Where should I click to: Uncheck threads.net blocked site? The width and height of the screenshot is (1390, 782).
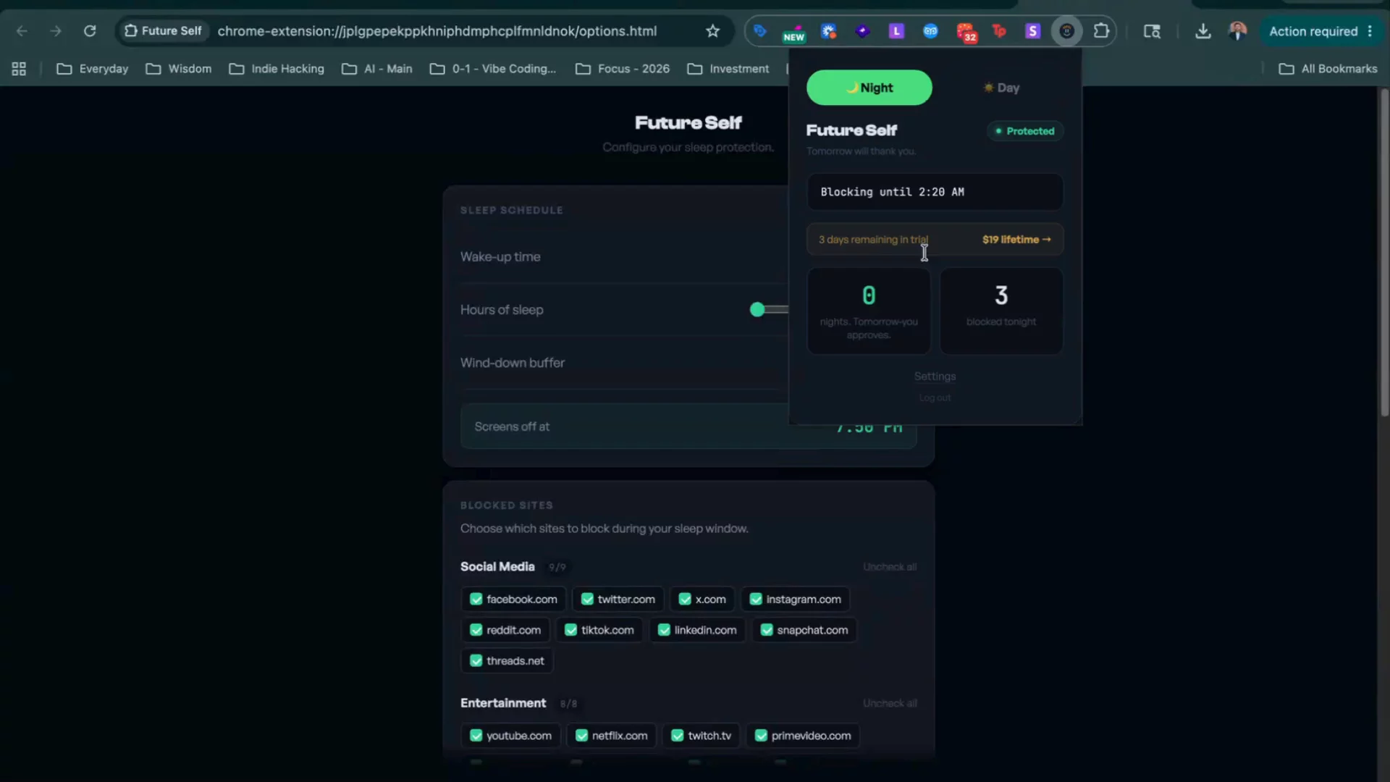(476, 661)
